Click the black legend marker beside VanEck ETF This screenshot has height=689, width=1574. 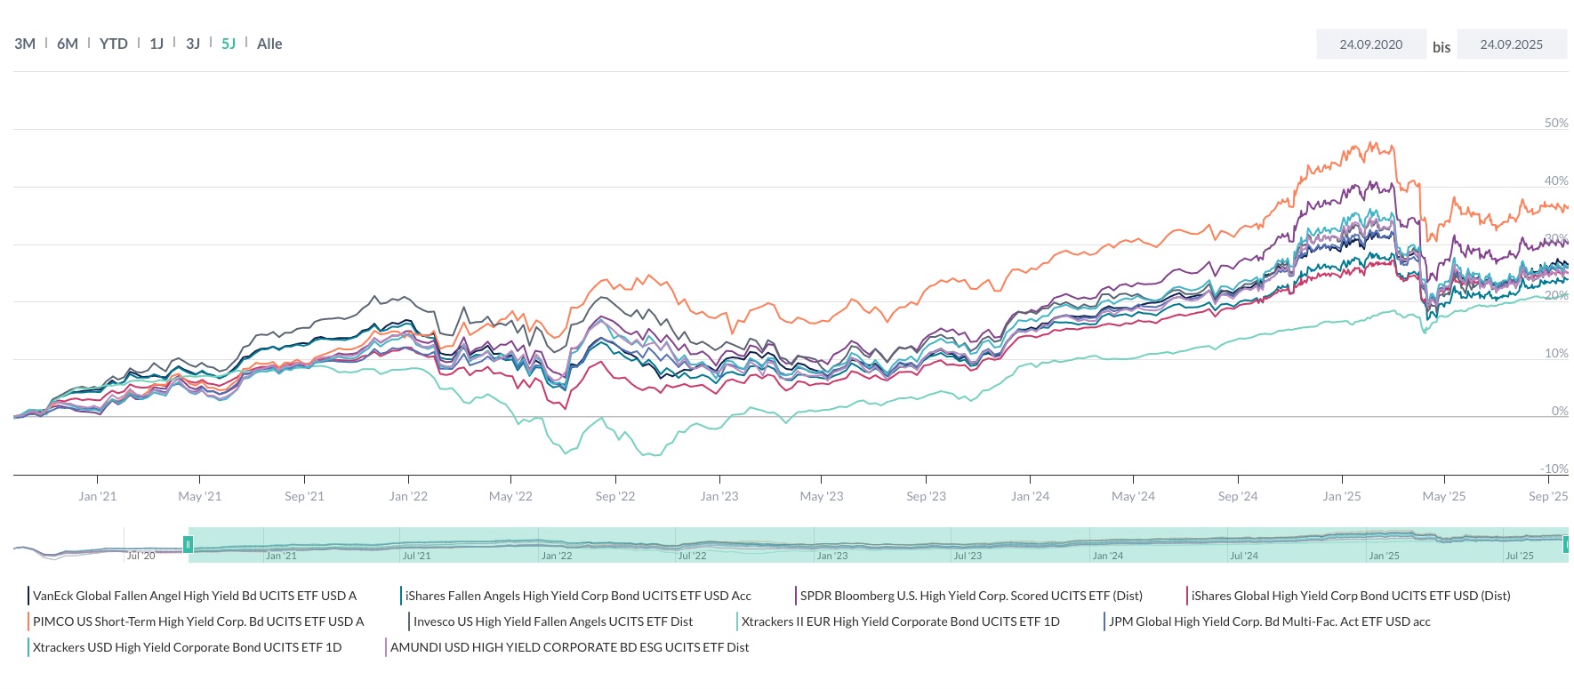[28, 596]
